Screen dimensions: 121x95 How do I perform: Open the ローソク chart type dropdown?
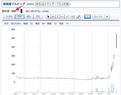[x=101, y=17]
